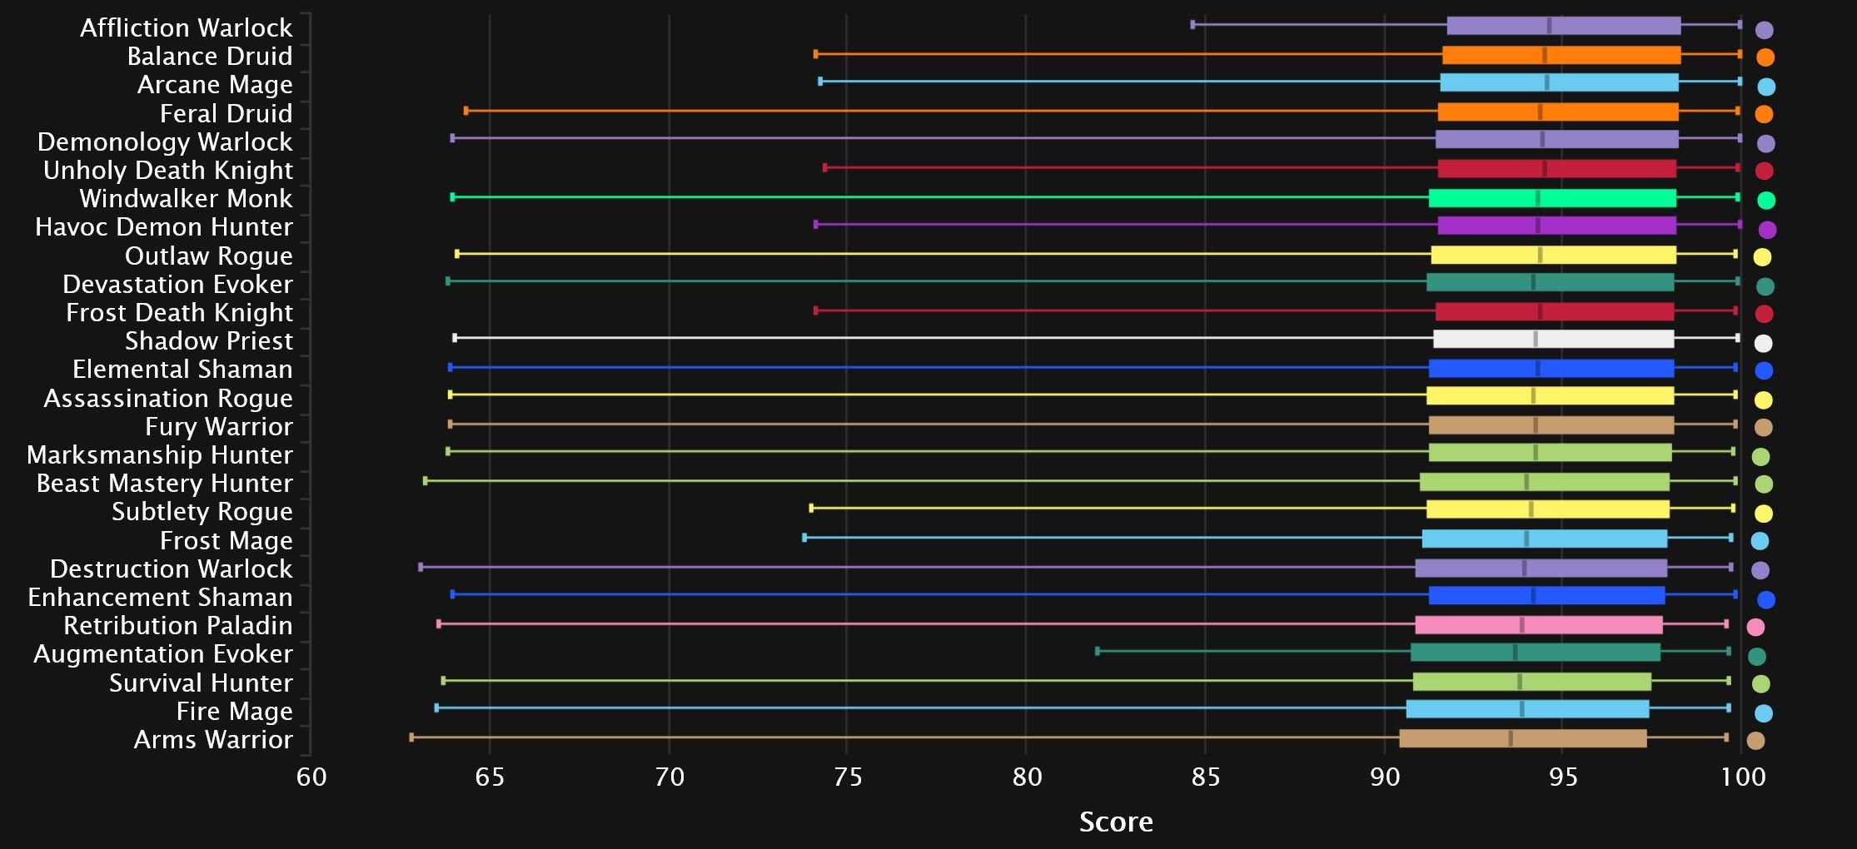Screen dimensions: 1857x849
Task: Click the Arcane Mage label
Action: (x=215, y=85)
